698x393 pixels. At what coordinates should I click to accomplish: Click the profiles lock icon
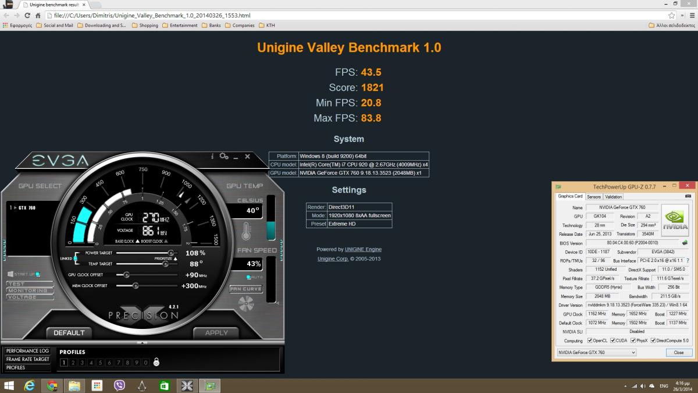click(156, 362)
